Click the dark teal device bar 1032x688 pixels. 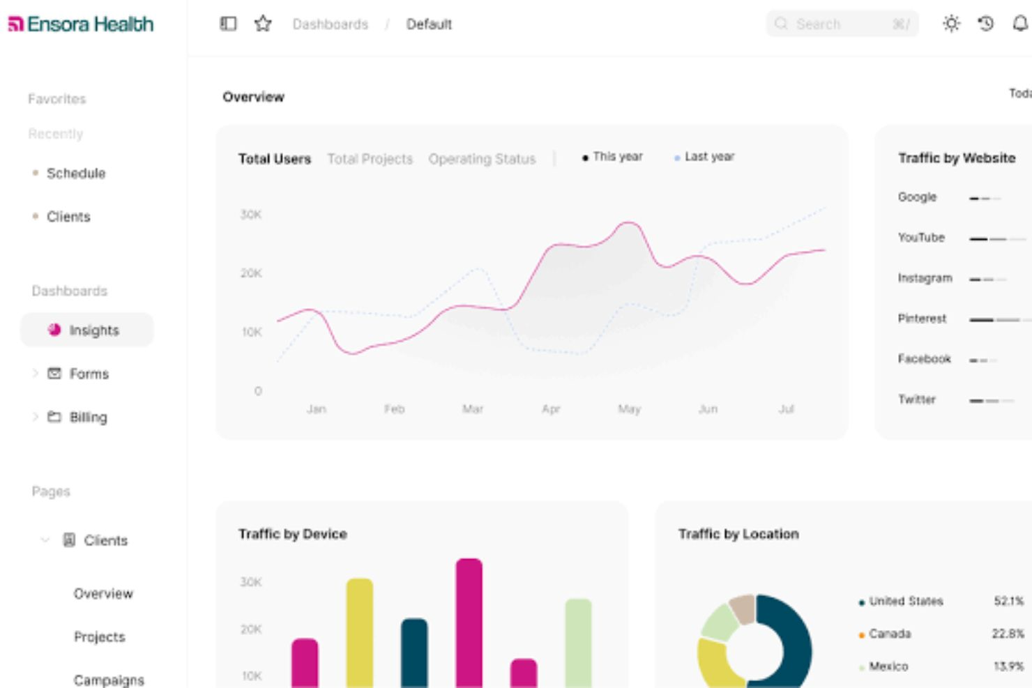pyautogui.click(x=414, y=652)
